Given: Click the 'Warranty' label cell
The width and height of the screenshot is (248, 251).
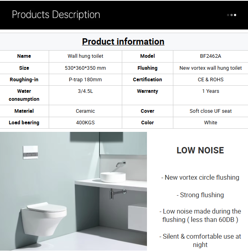Looking at the screenshot, I should point(147,95).
